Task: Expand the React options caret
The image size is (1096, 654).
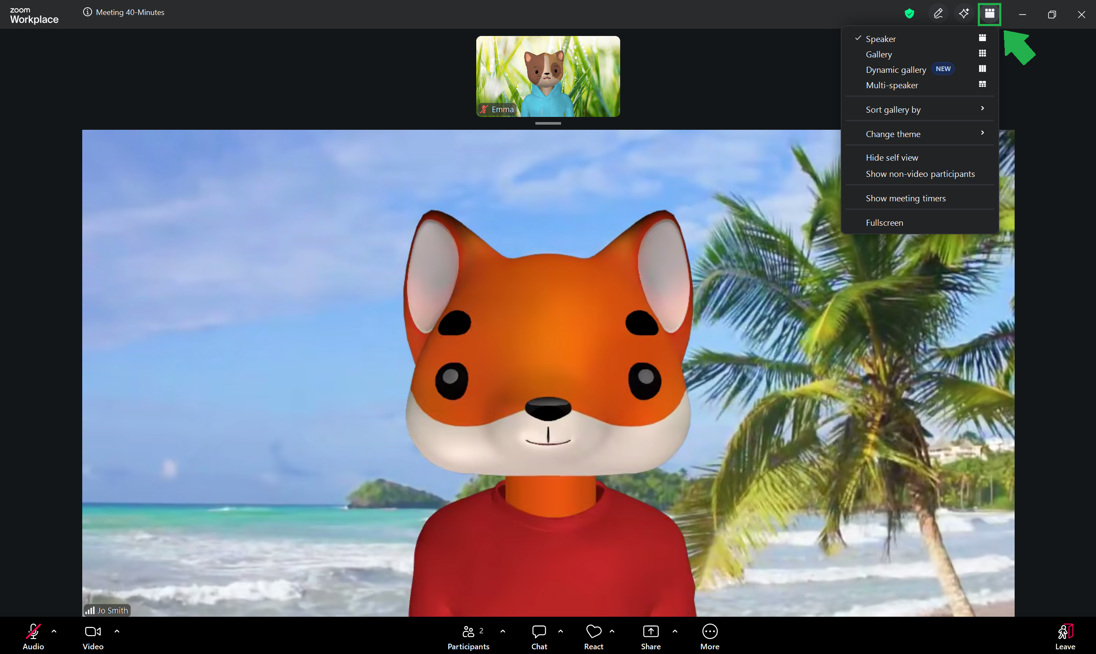Action: pos(612,631)
